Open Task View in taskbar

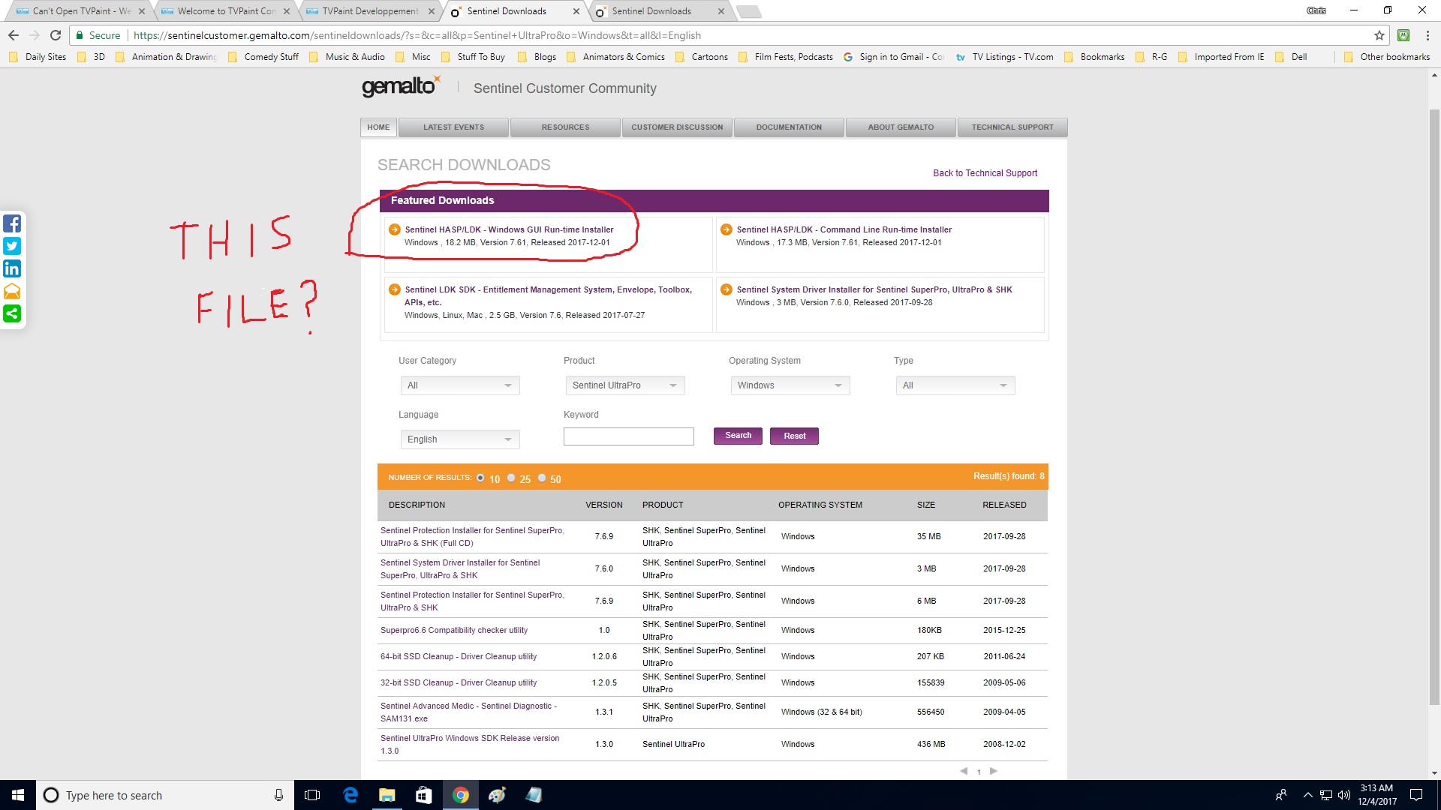click(x=312, y=795)
